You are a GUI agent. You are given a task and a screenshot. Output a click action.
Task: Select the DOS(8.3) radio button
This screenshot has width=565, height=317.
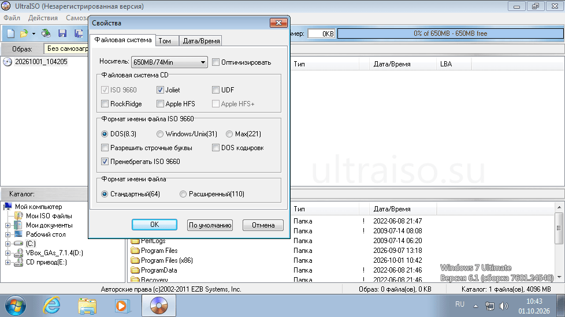pyautogui.click(x=105, y=134)
